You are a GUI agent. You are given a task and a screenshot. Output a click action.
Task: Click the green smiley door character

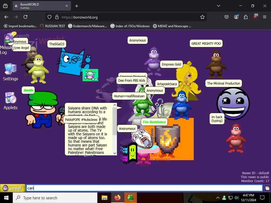132,153
